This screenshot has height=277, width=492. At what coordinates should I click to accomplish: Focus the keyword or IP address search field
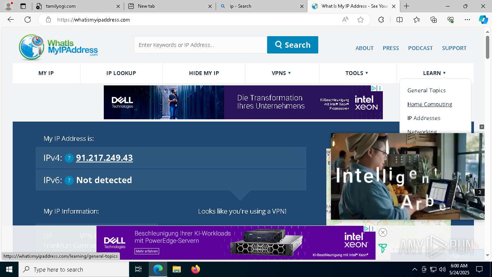[x=200, y=45]
